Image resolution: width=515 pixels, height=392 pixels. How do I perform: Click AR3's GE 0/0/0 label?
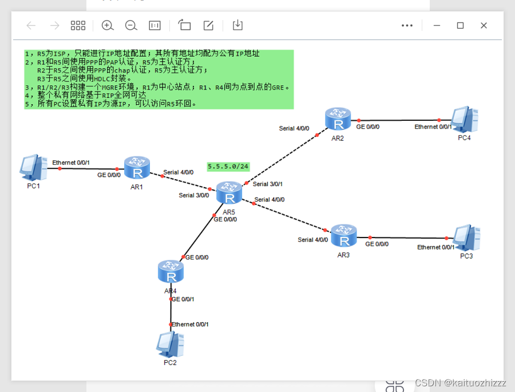click(377, 244)
